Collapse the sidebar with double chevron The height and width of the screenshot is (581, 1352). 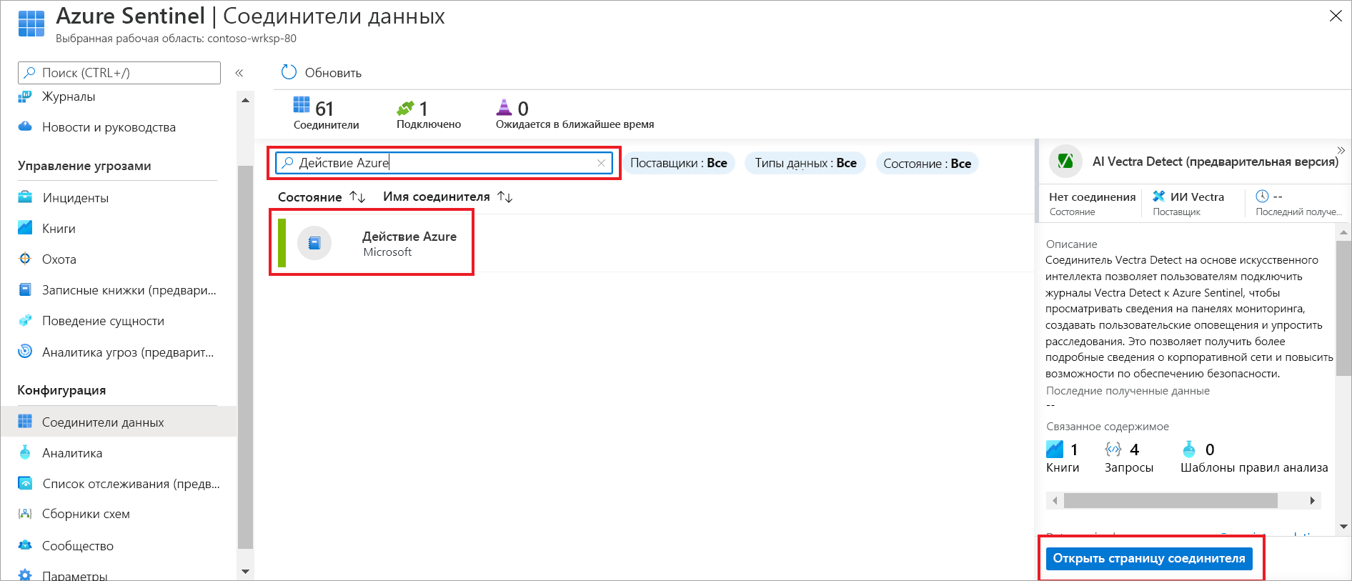point(239,73)
